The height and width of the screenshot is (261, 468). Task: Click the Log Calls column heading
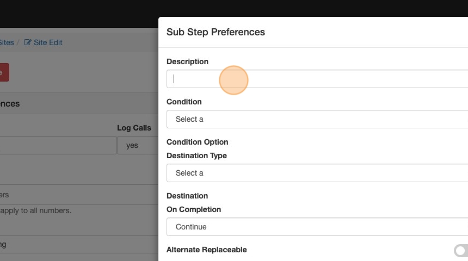tap(134, 128)
